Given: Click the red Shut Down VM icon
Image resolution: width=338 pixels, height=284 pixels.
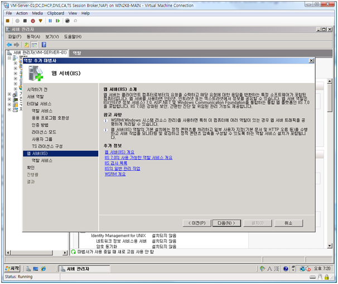Looking at the screenshot, I should [33, 21].
